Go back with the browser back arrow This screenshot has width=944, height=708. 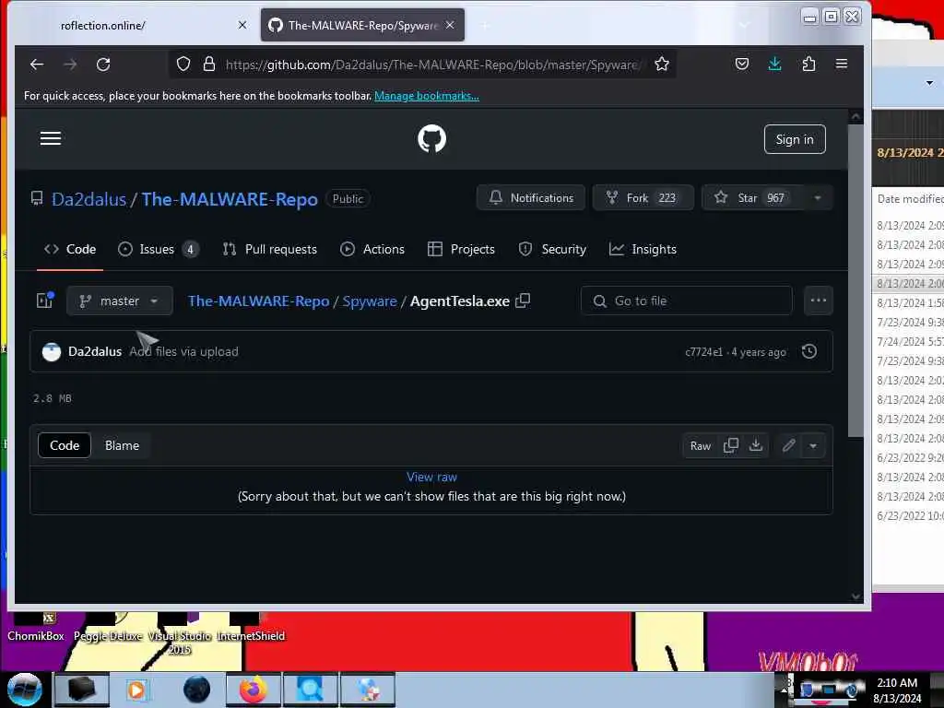(37, 65)
